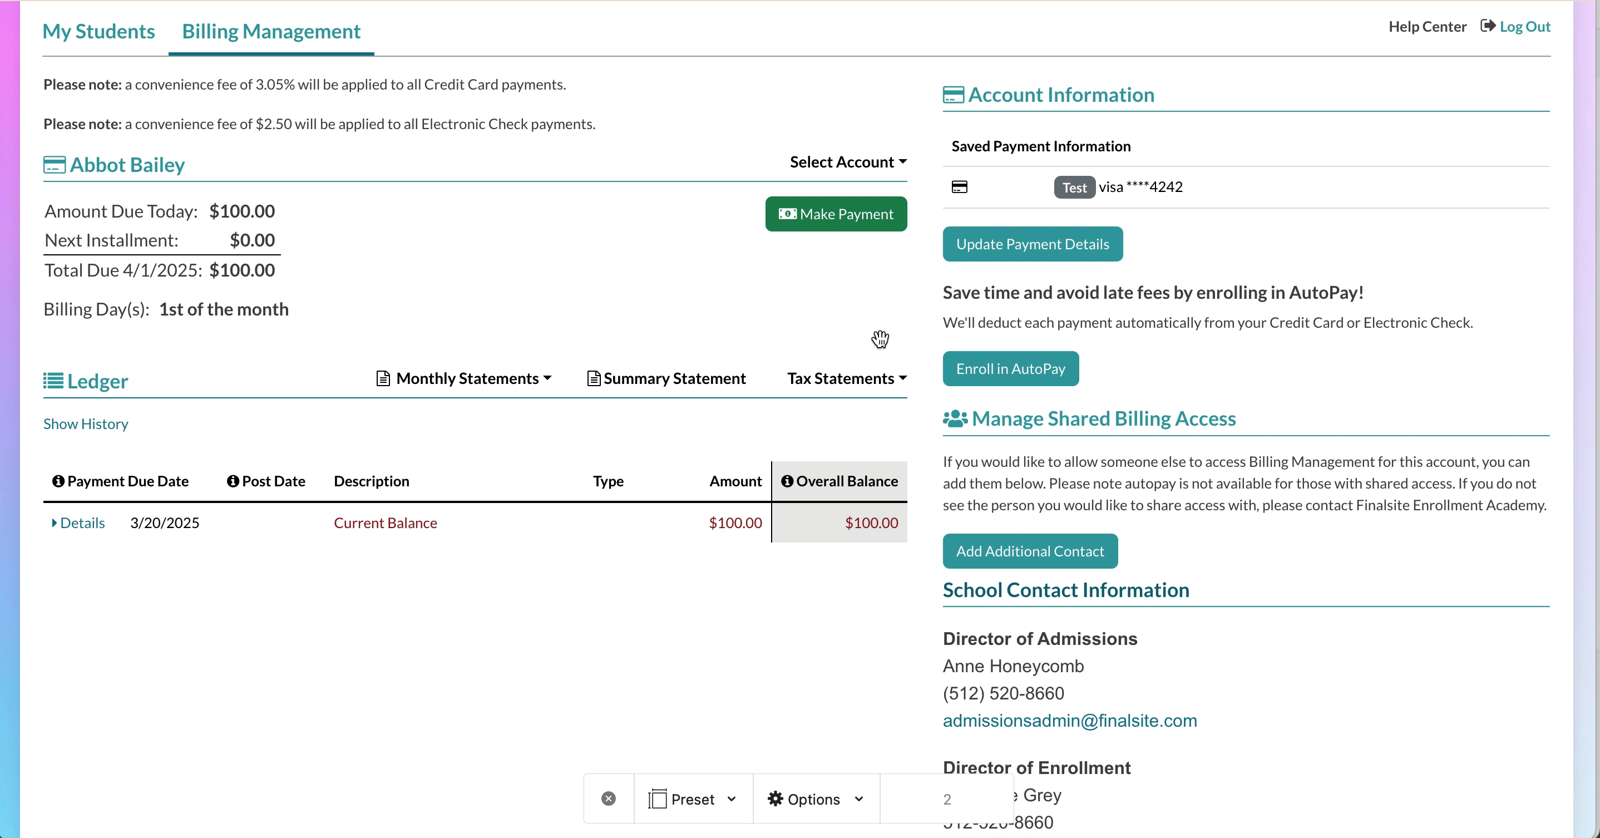This screenshot has height=838, width=1600.
Task: Click the admissionsadmin@finalsite.com email link
Action: [x=1070, y=721]
